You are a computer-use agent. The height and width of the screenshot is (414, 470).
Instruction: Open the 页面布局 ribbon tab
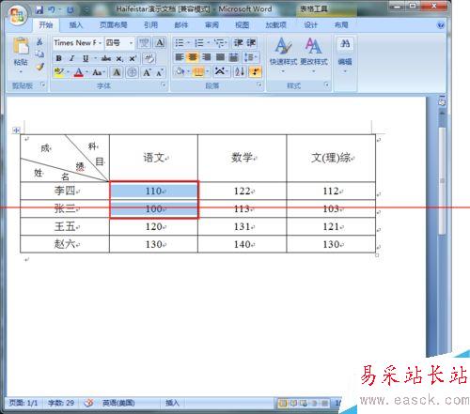[114, 25]
